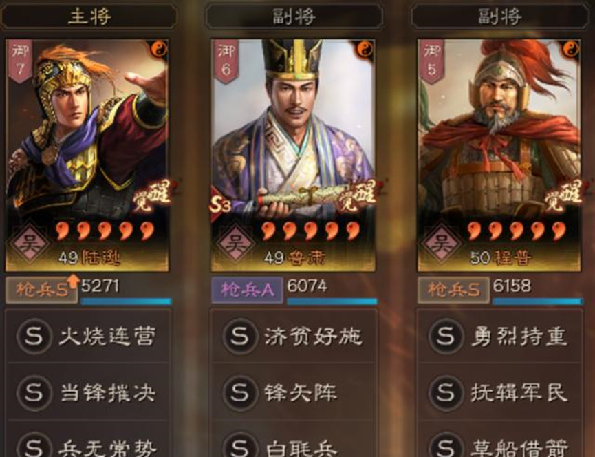595x457 pixels.
Task: Tap yin-yang icon on 鲁肃 card
Action: [x=365, y=50]
